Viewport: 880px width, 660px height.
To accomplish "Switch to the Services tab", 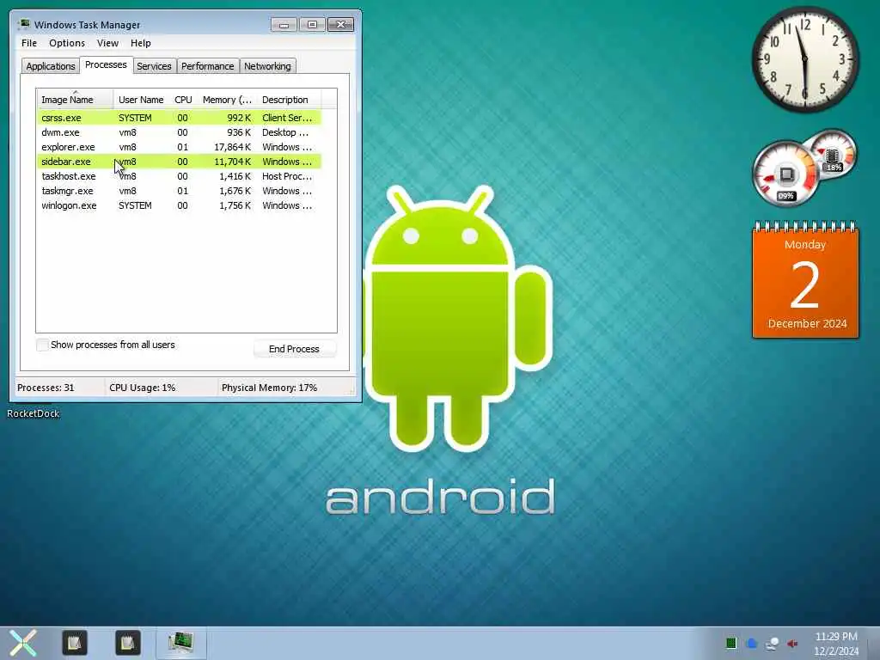I will point(154,66).
